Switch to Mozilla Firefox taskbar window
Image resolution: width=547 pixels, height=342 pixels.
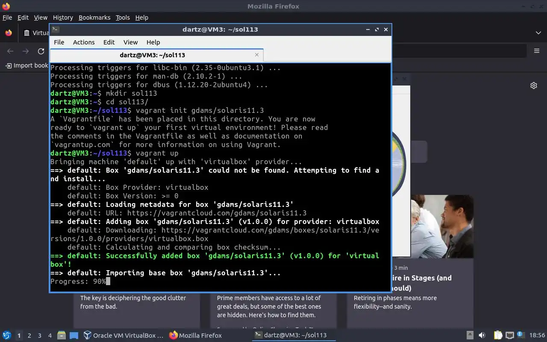pos(196,336)
